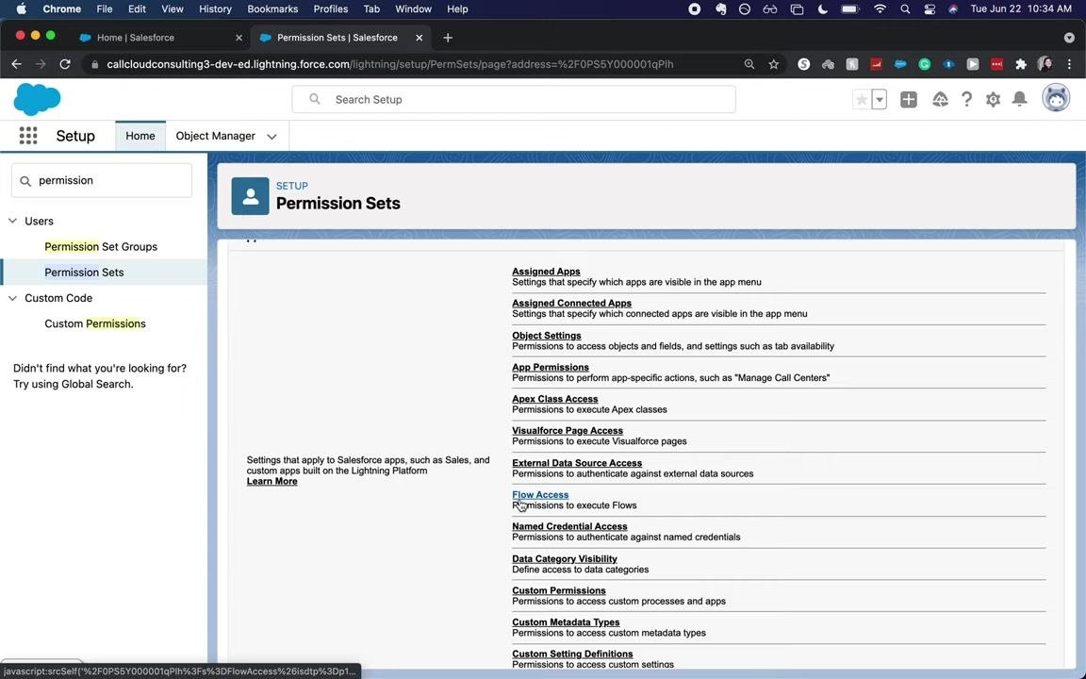Click the Search Setup field

[x=513, y=99]
